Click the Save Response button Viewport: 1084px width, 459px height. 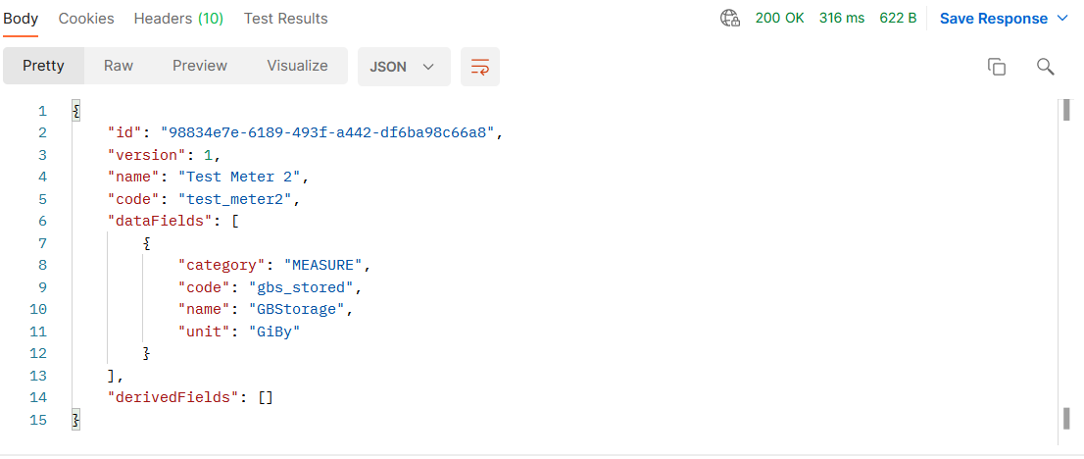(x=991, y=19)
